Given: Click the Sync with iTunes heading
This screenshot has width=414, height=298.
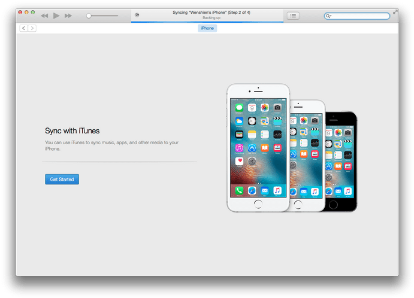Looking at the screenshot, I should [72, 131].
